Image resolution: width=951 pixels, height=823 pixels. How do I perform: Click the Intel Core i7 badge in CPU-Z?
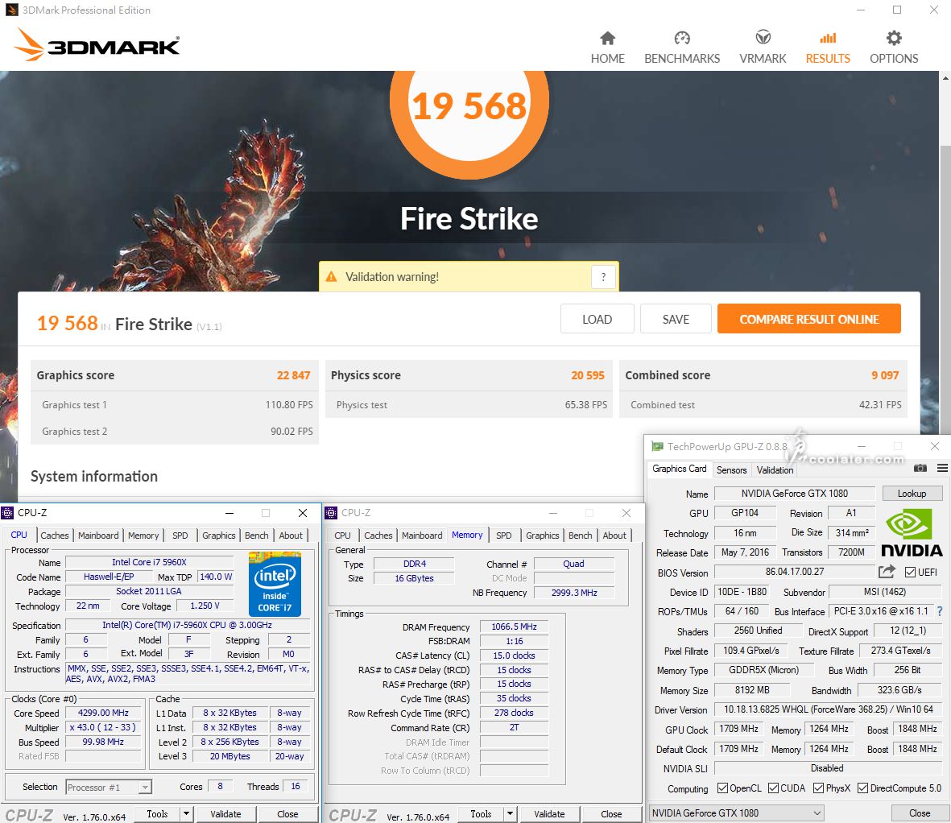[x=275, y=584]
